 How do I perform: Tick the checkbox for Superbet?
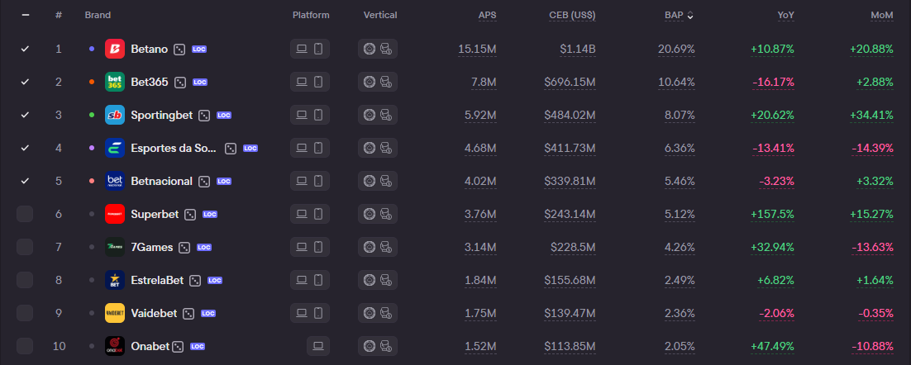[x=25, y=214]
